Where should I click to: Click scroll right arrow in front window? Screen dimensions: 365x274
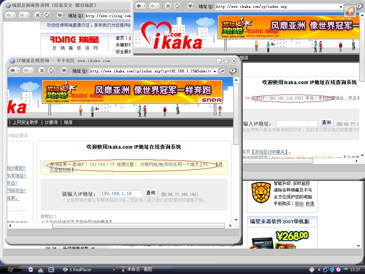(x=230, y=225)
